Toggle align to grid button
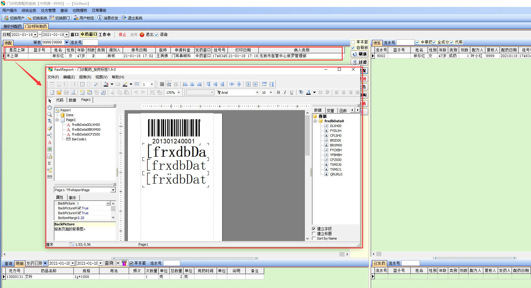531x288 pixels. 169,84
